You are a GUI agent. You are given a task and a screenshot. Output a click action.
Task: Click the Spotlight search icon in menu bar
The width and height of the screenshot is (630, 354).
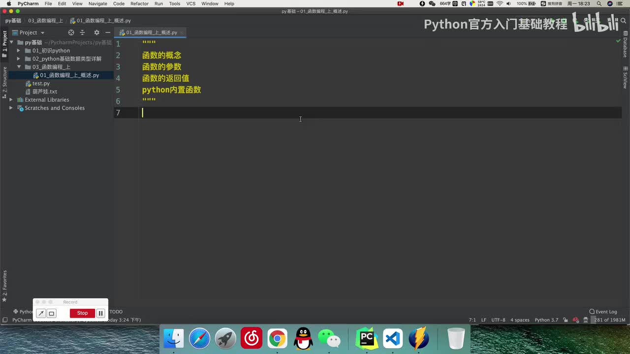pos(599,3)
